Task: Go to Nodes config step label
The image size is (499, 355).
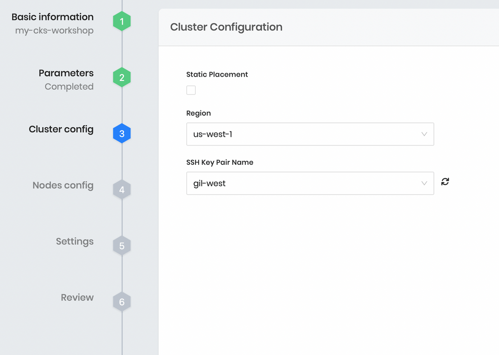Action: coord(63,185)
